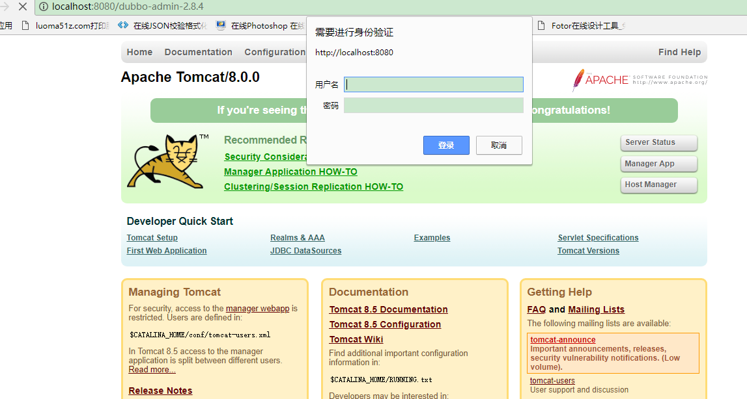
Task: Open the JSON validator bookmark icon
Action: coord(123,25)
